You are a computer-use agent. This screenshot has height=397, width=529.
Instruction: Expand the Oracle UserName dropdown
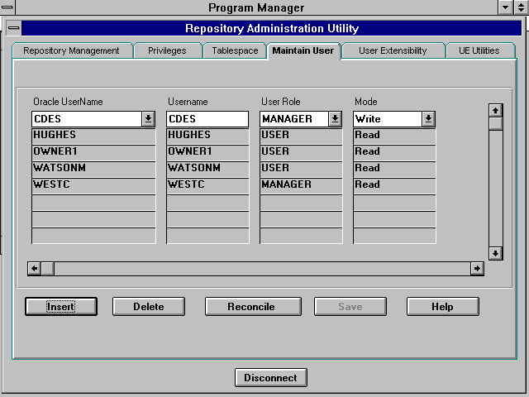(x=148, y=119)
